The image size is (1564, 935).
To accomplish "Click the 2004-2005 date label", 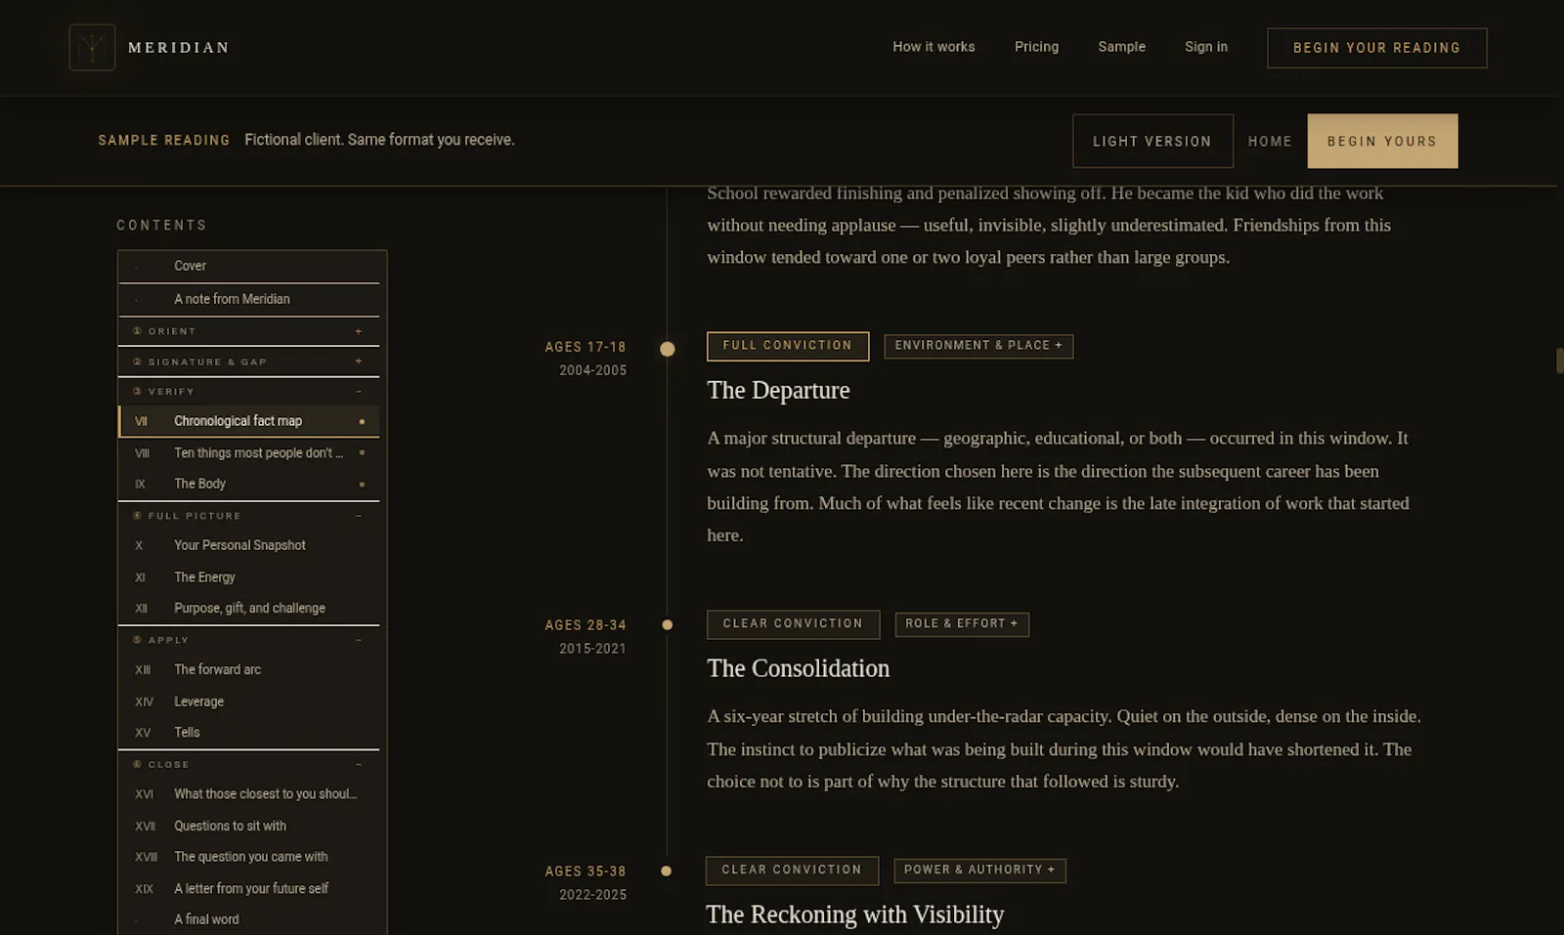I will point(592,371).
